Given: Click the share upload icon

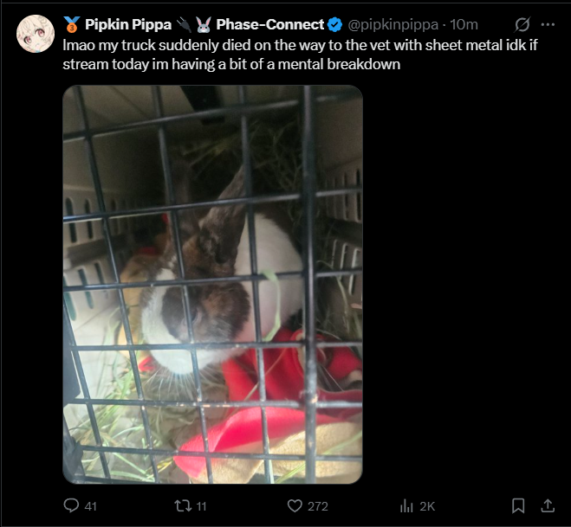Looking at the screenshot, I should coord(548,505).
